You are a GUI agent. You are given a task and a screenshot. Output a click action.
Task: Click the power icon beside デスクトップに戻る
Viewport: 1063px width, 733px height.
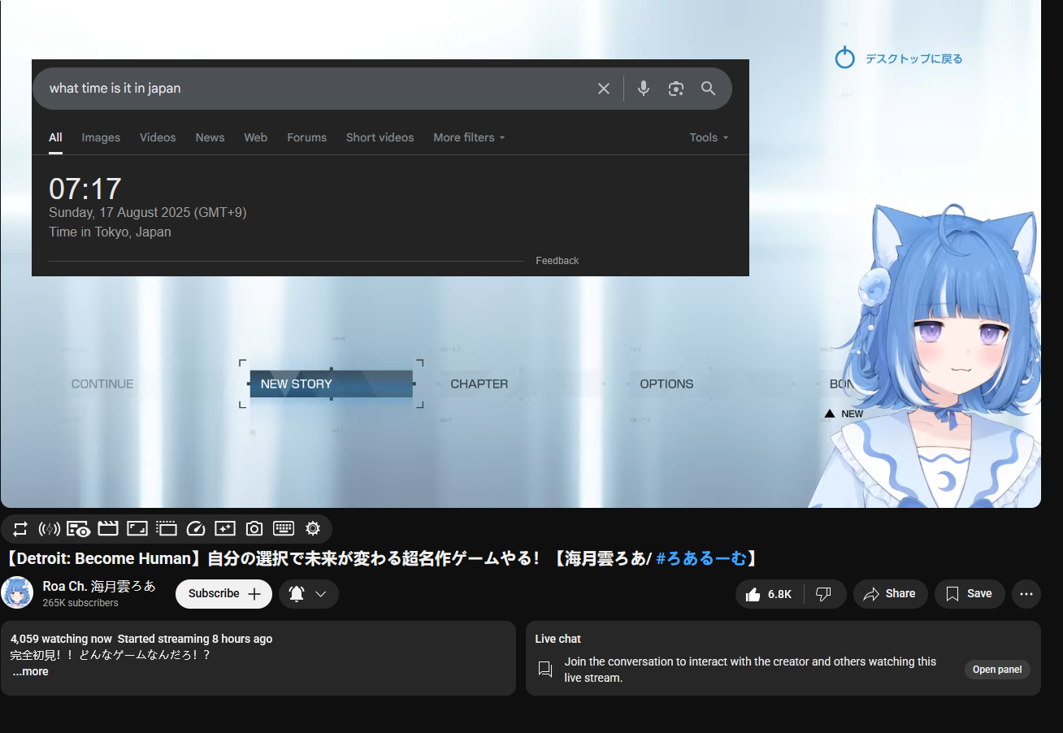[845, 58]
